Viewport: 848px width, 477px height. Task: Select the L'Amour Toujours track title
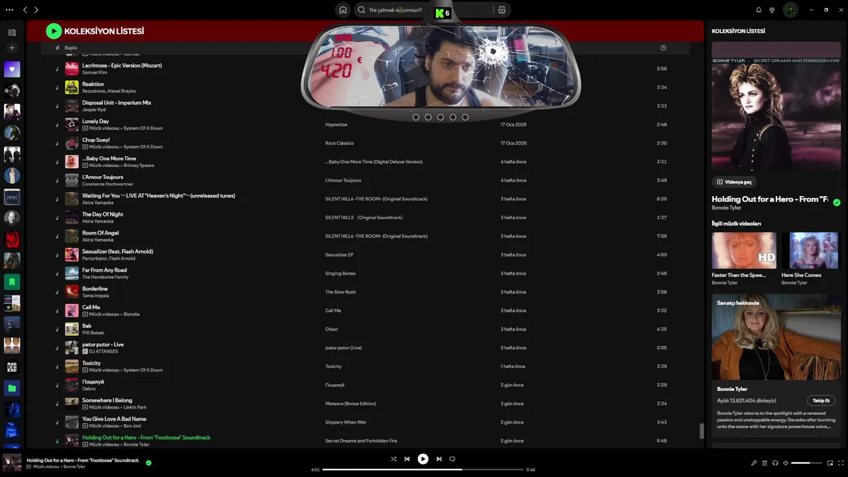(103, 177)
